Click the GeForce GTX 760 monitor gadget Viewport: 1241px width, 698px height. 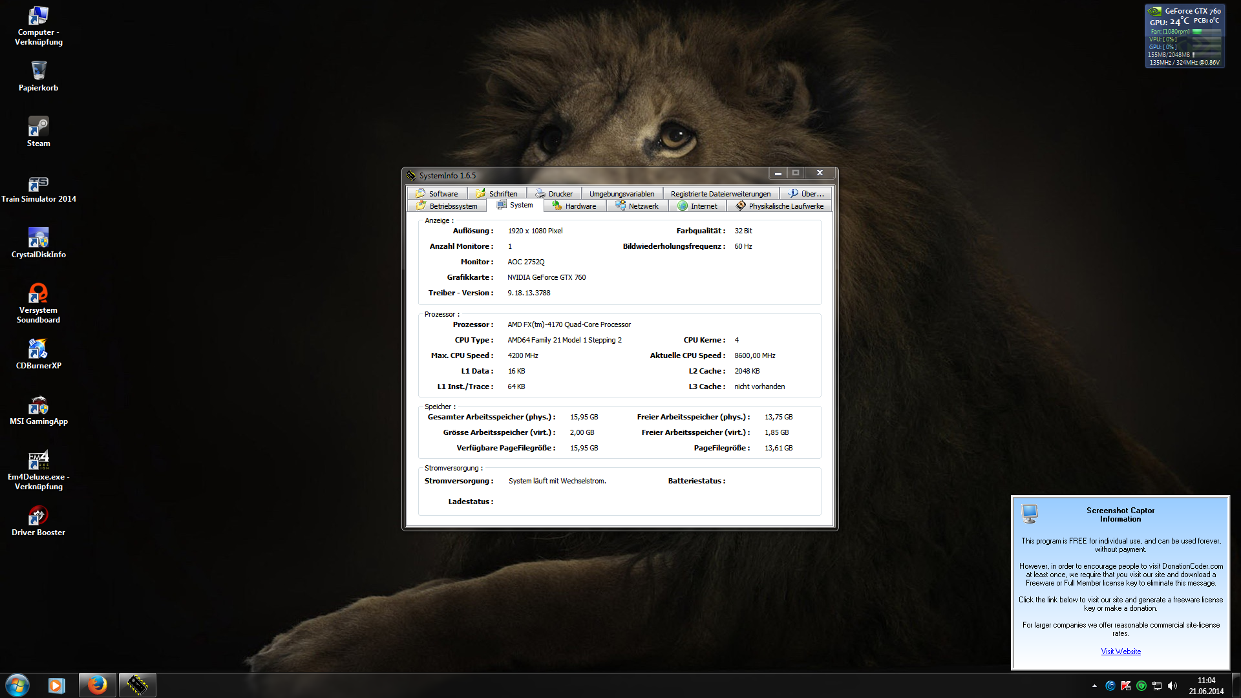[1184, 36]
